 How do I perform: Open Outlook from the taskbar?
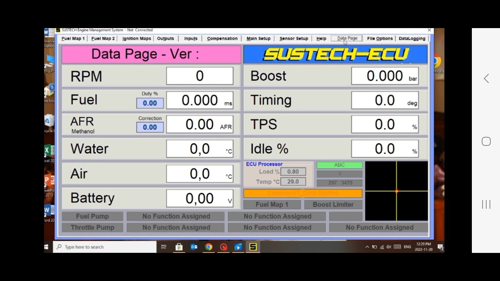tap(194, 247)
